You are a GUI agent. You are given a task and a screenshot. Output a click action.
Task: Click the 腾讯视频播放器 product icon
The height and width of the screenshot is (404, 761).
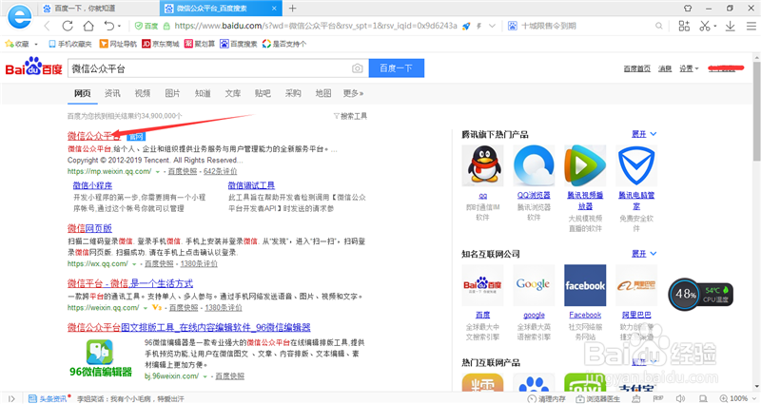[585, 165]
